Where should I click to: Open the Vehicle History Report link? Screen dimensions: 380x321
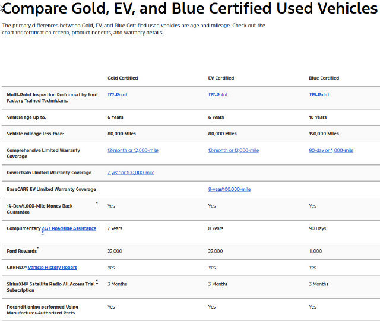tap(52, 268)
